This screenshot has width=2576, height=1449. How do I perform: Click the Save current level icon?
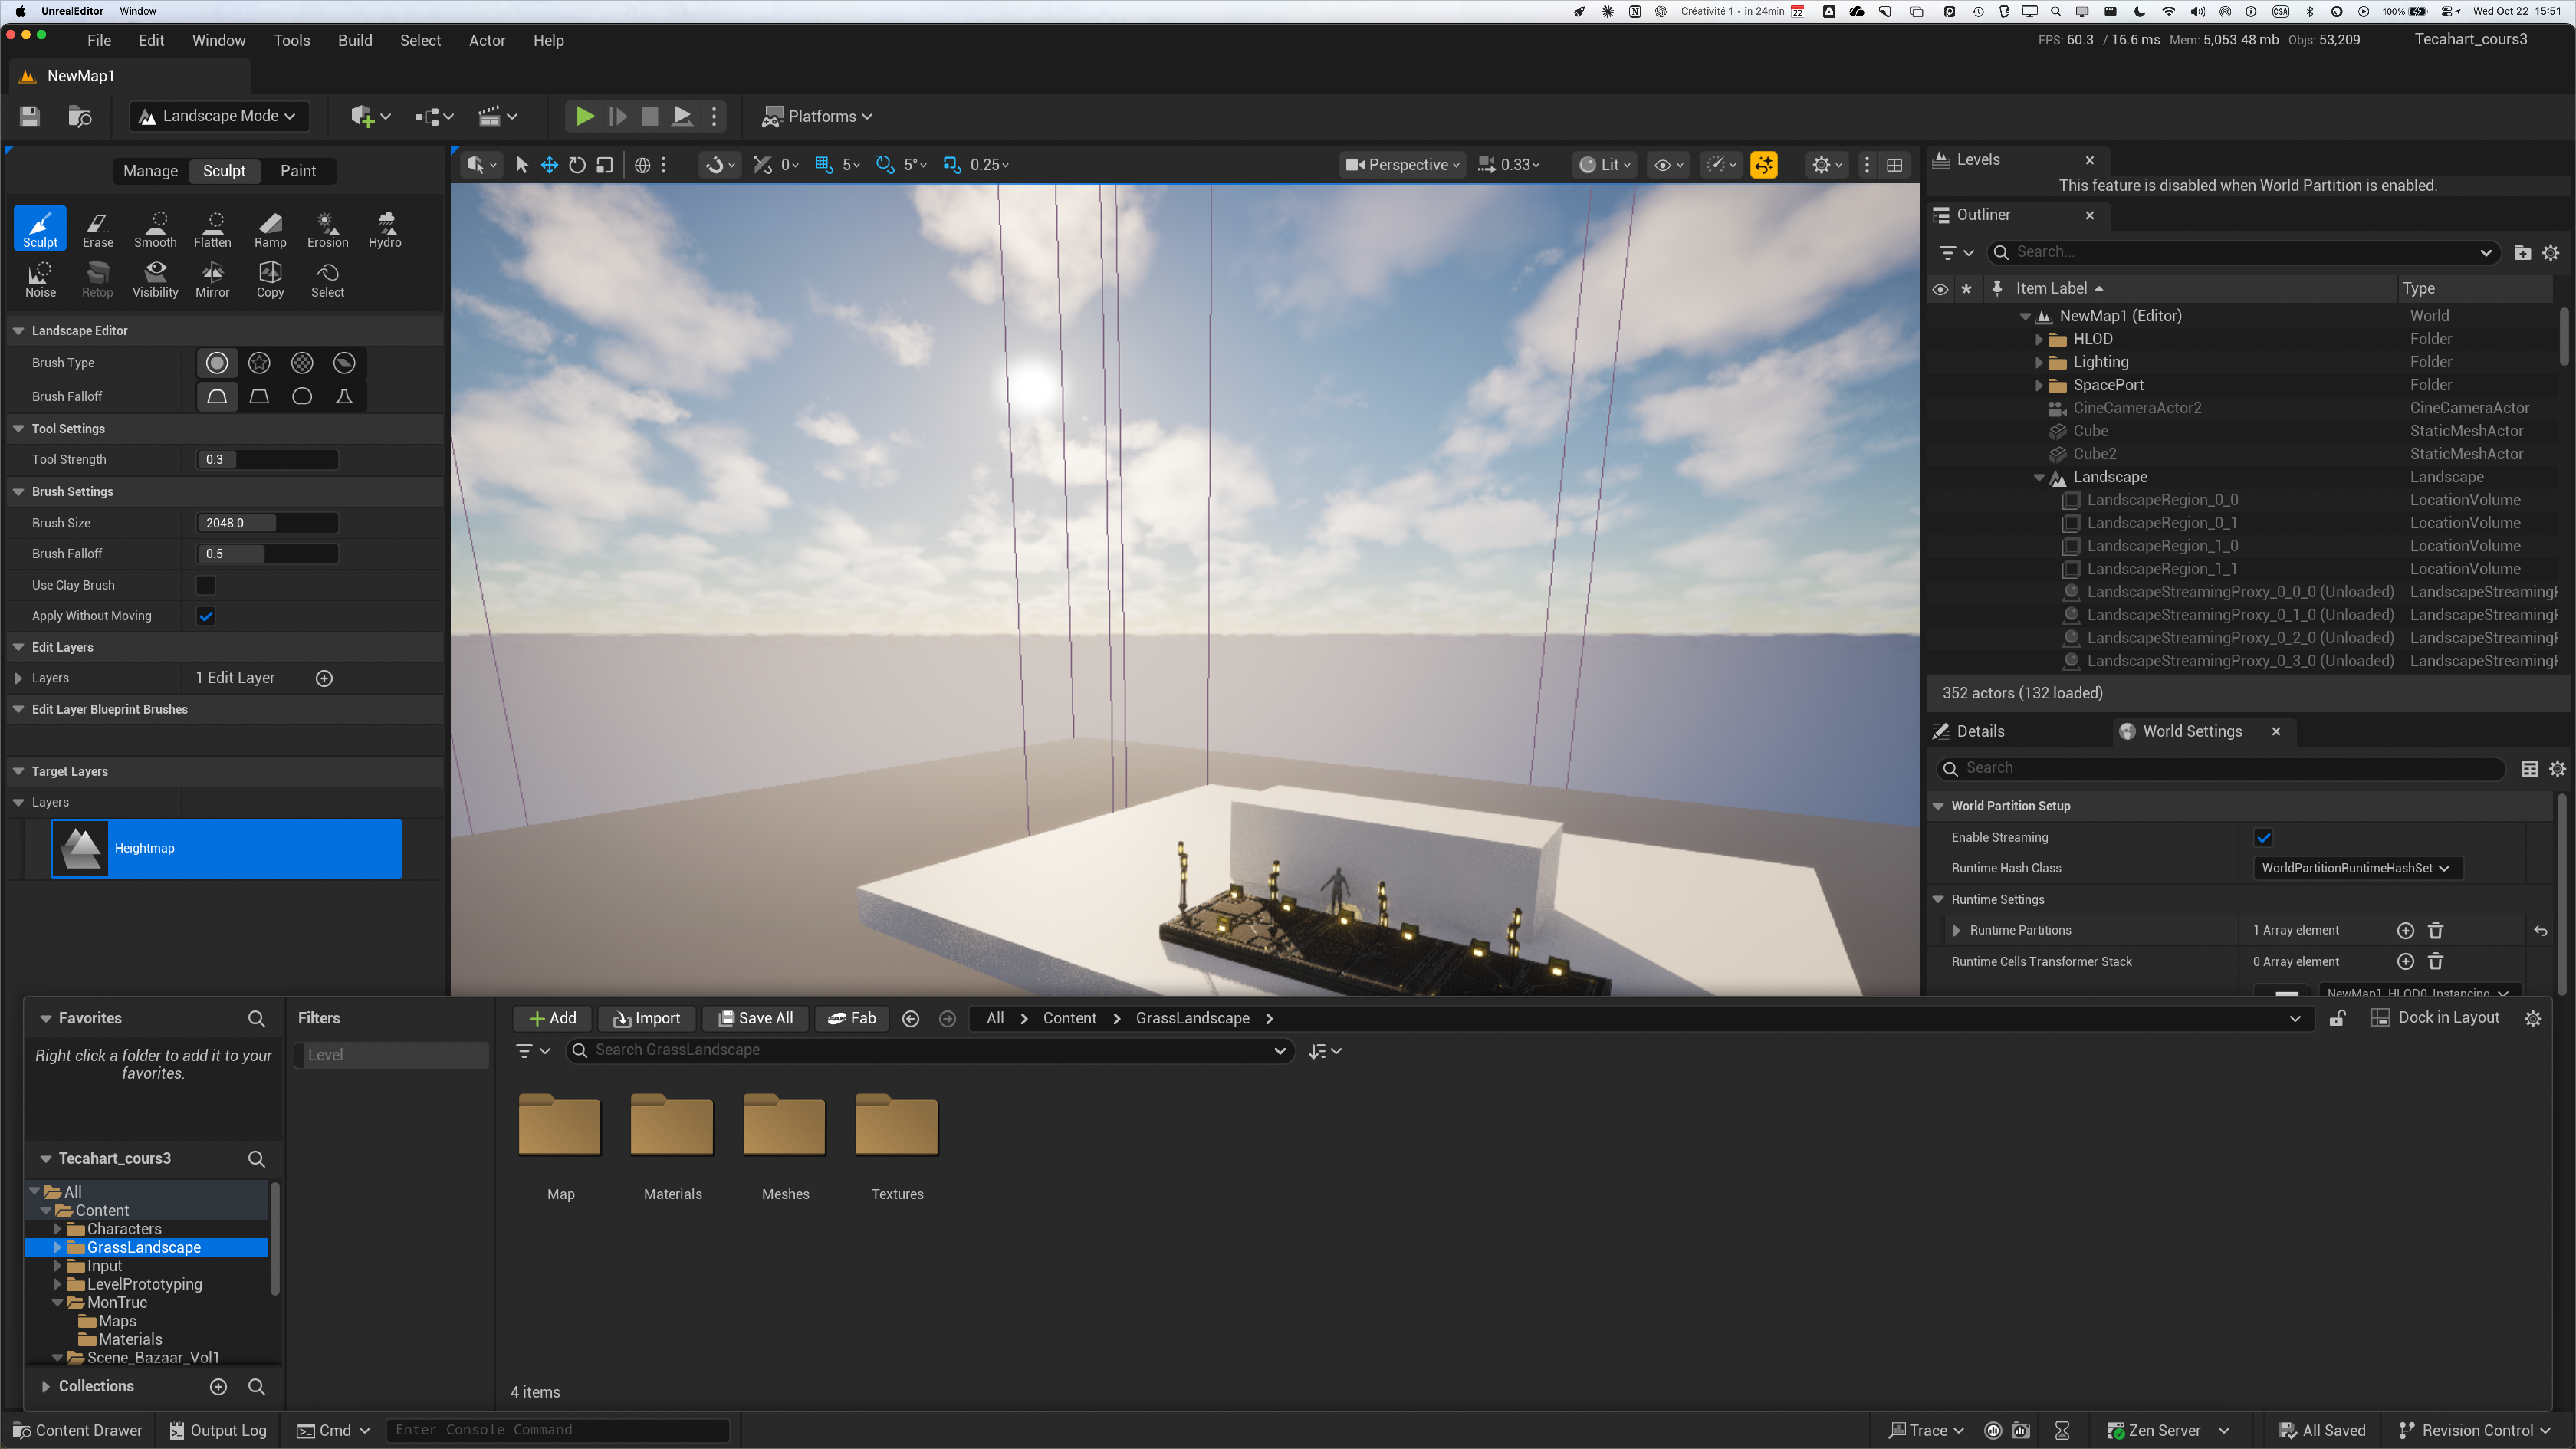coord(30,116)
